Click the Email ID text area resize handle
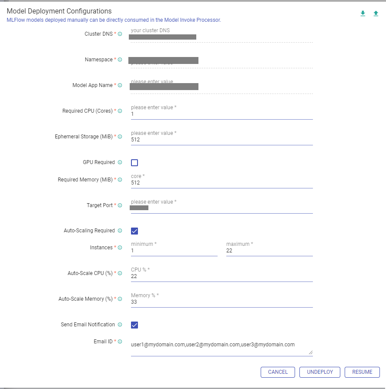The width and height of the screenshot is (386, 389). pos(311,352)
